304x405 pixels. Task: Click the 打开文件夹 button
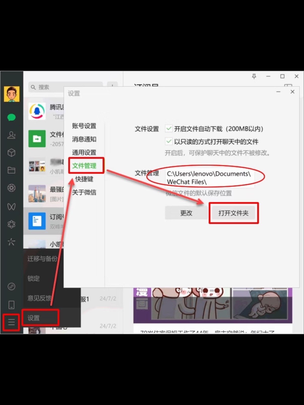click(x=233, y=213)
